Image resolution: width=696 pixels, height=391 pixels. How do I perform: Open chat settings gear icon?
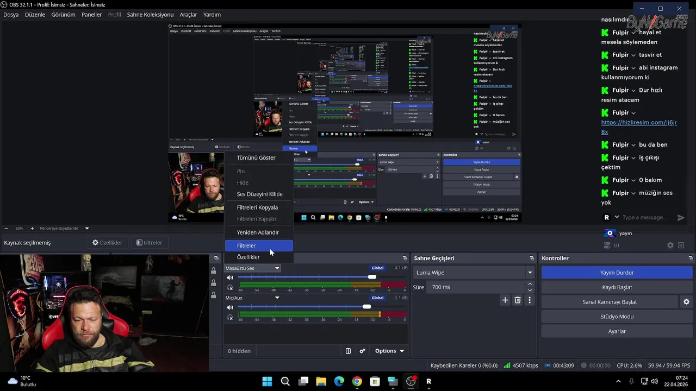[670, 245]
